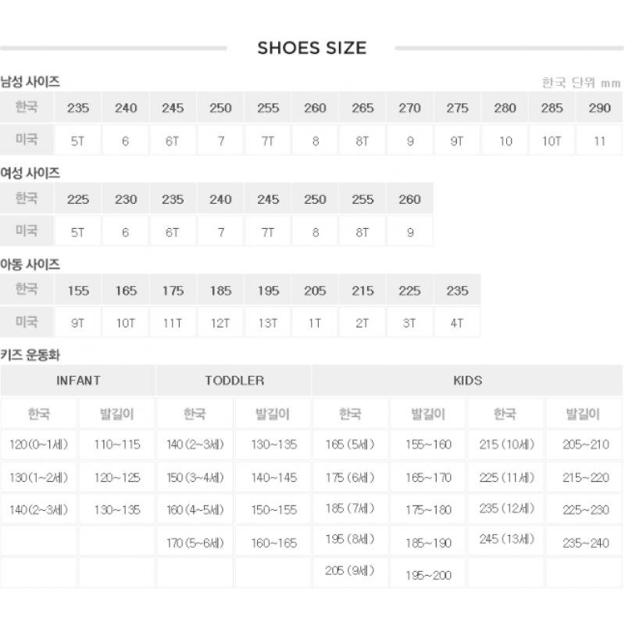
Task: Select the 195~200 foot length cell
Action: click(428, 575)
